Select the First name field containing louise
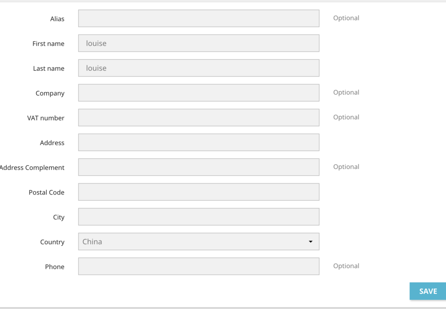 (x=198, y=43)
